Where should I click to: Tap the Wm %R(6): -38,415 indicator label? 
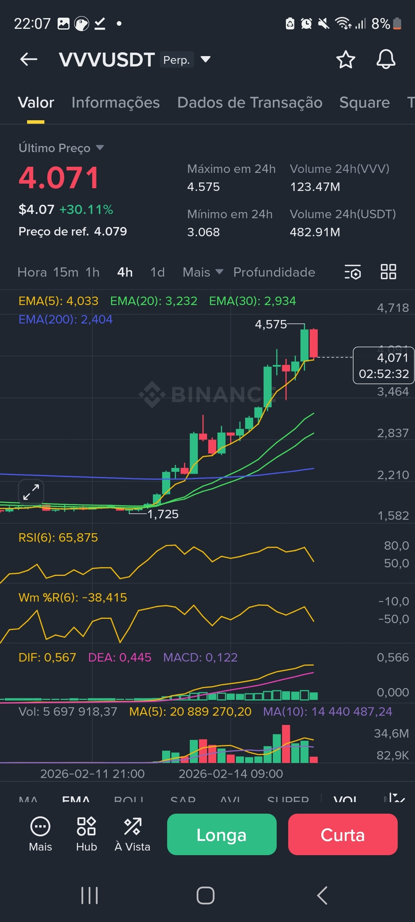73,597
